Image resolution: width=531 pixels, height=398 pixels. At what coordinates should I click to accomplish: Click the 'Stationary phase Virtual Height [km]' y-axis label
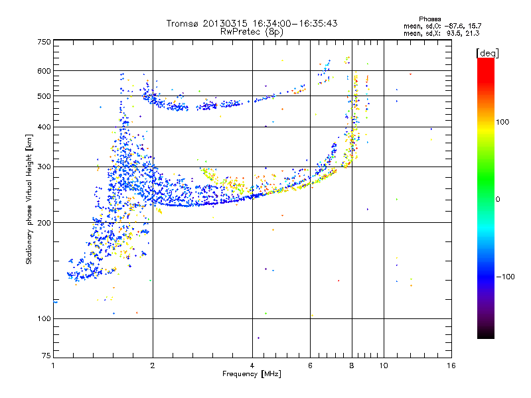[29, 200]
